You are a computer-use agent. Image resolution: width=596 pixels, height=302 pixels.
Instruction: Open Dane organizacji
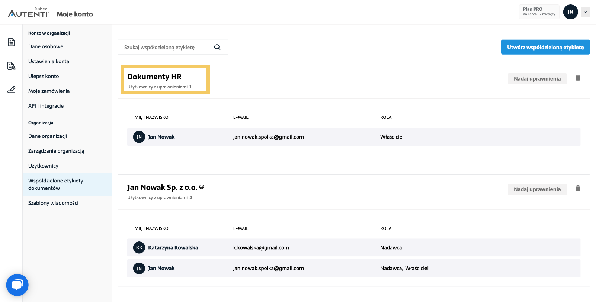pos(48,136)
